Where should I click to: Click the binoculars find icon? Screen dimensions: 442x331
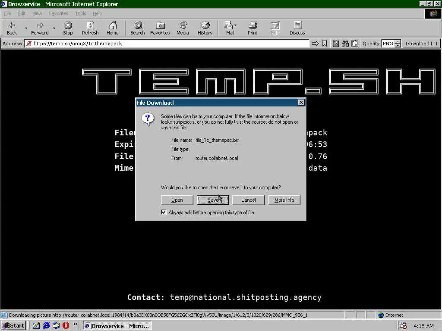click(345, 44)
